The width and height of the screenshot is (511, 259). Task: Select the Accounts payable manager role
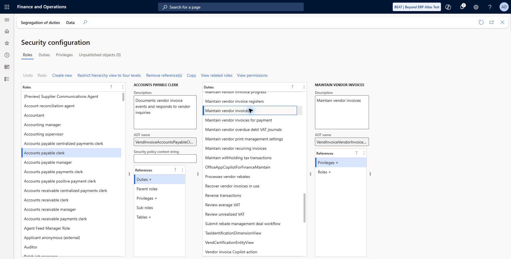71,162
